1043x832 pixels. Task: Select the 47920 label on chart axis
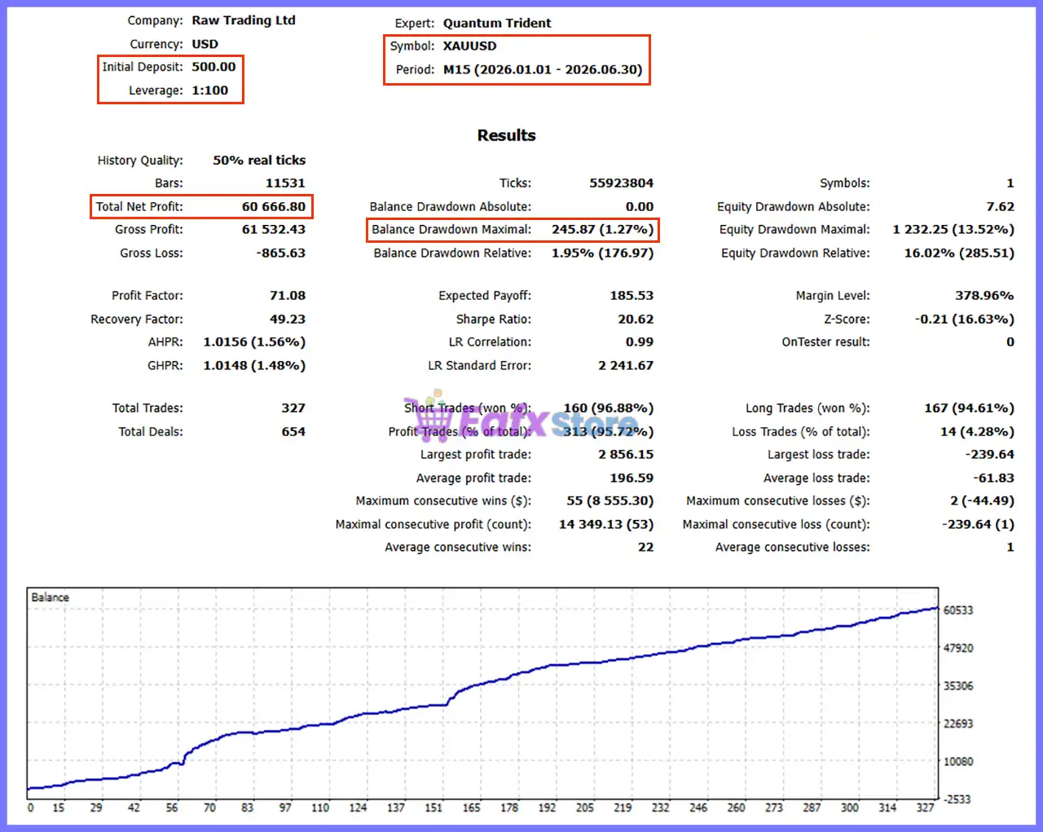click(x=958, y=649)
